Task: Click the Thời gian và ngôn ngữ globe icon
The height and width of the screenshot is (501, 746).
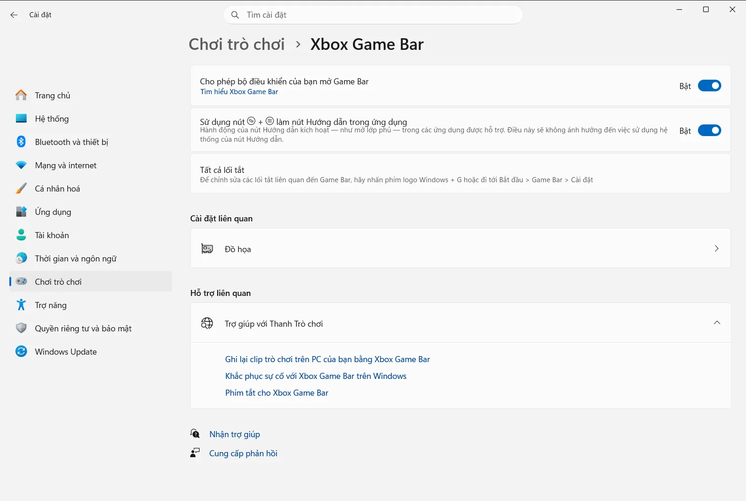Action: 21,258
